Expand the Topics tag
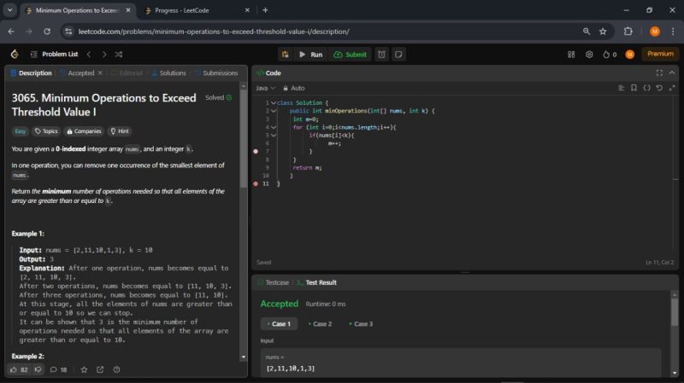The image size is (684, 383). [x=46, y=131]
